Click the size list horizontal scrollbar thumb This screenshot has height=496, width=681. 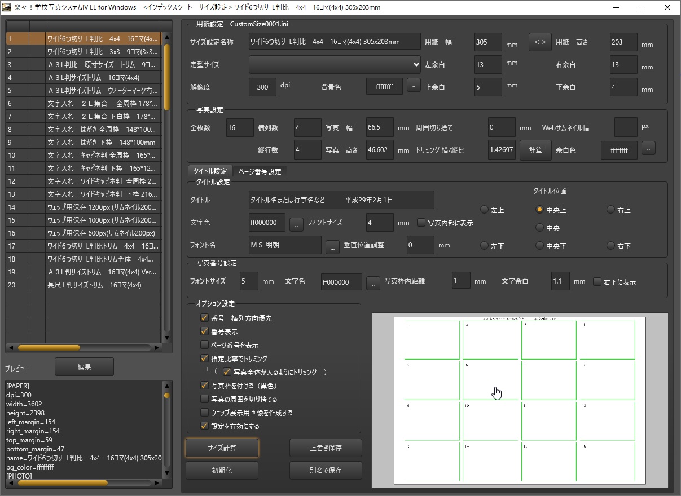[x=49, y=348]
